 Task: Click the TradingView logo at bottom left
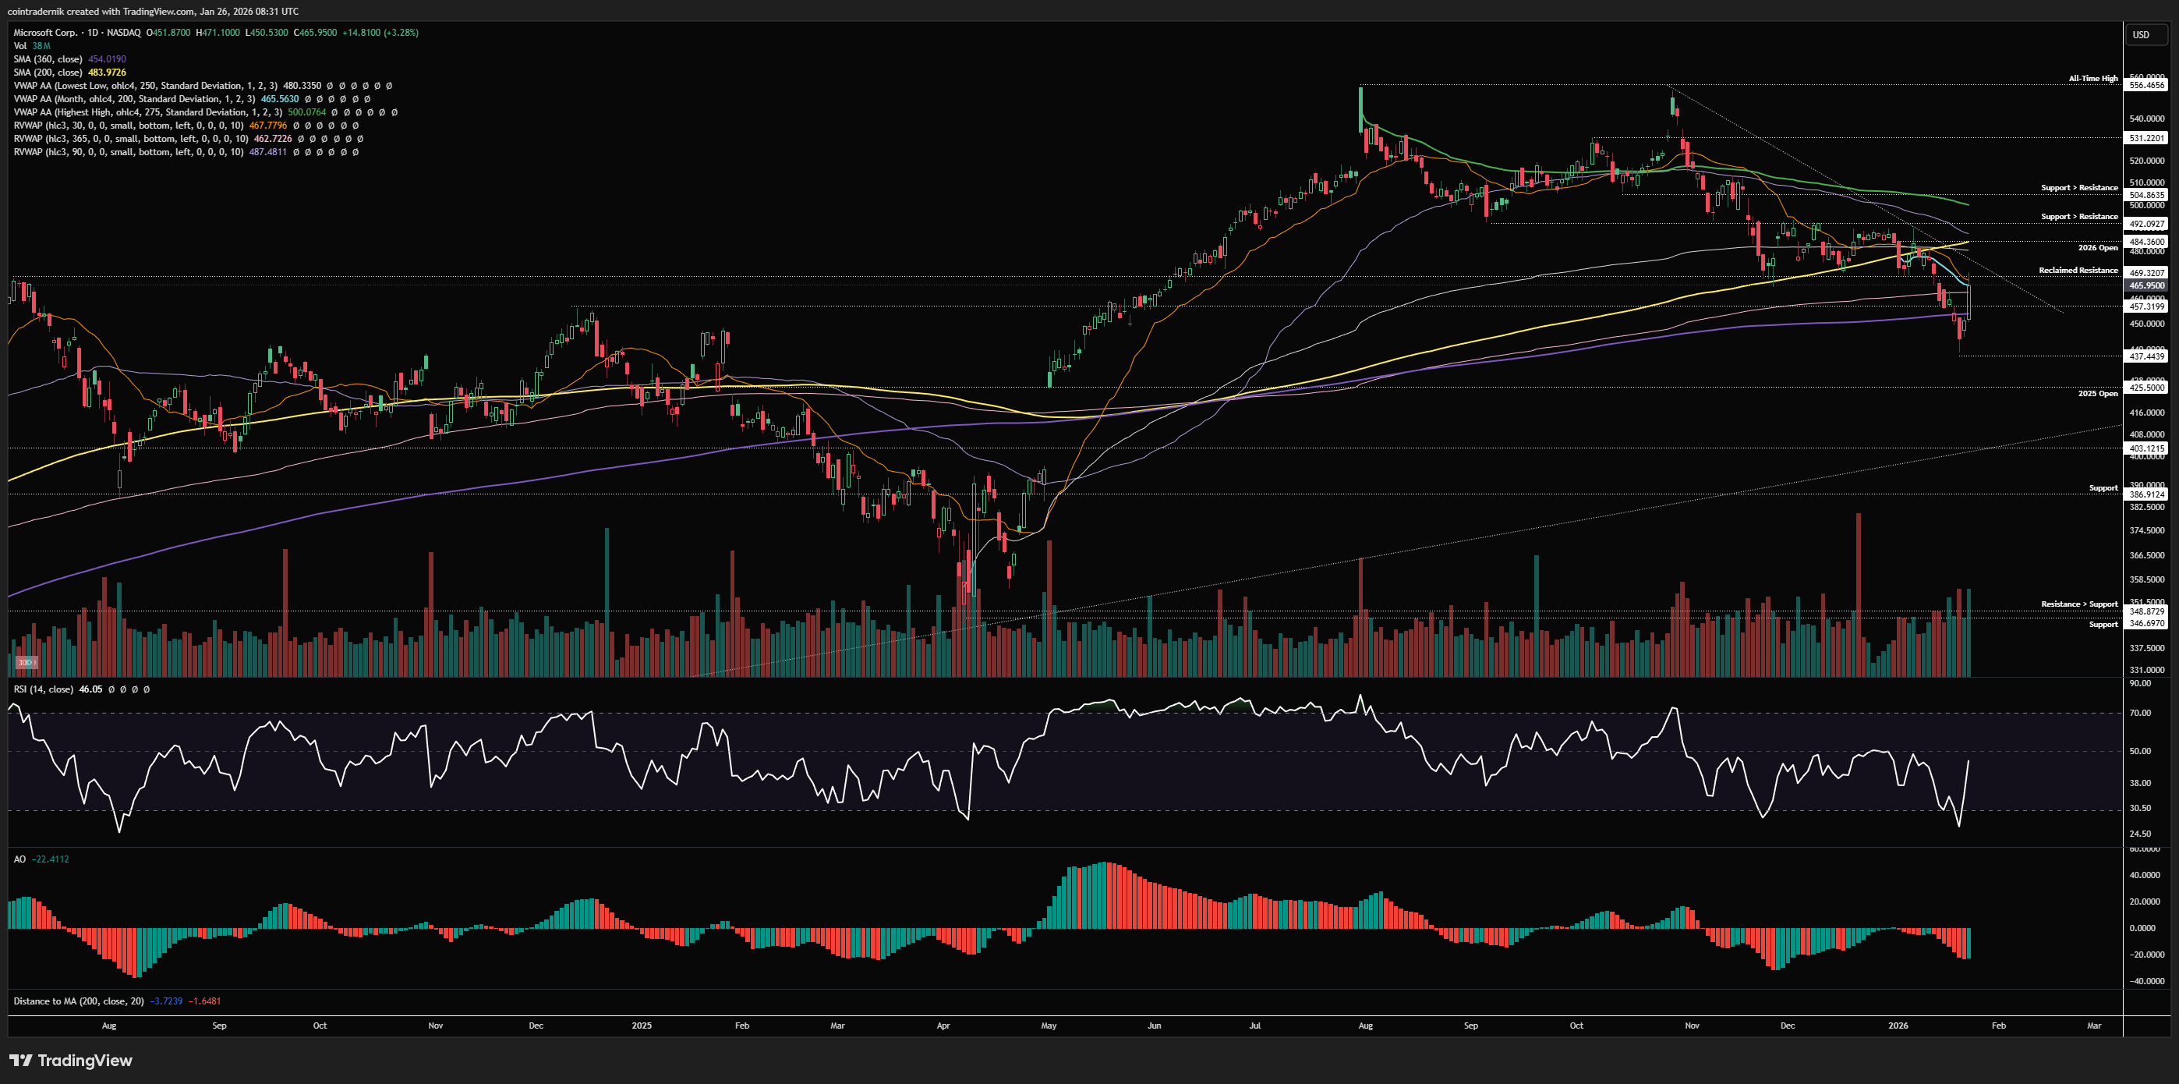[71, 1061]
